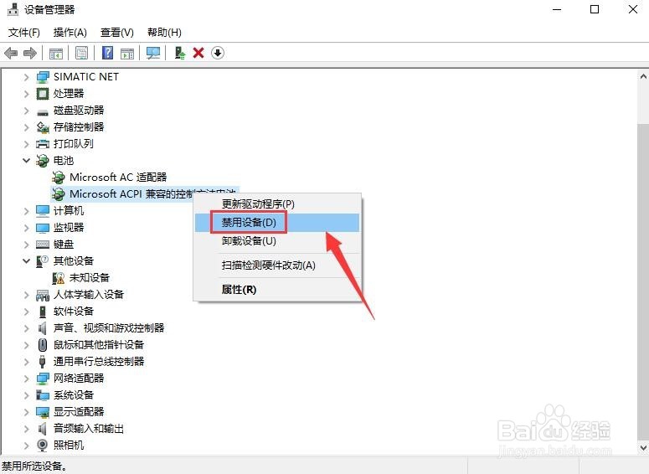Choose 卸载设备(U) from context menu

tap(277, 241)
